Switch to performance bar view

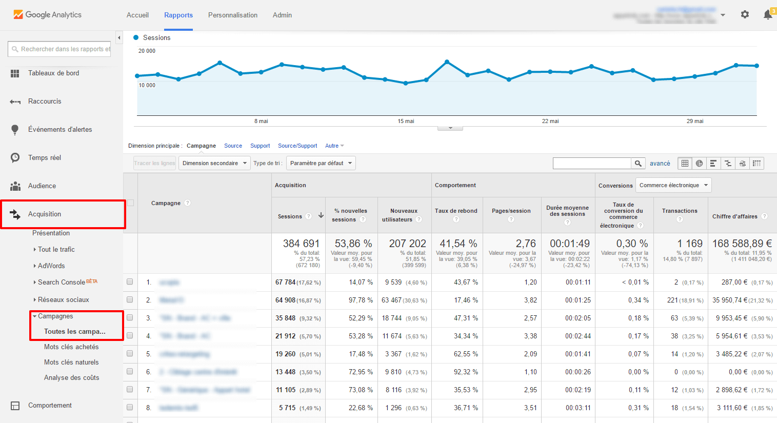(713, 164)
